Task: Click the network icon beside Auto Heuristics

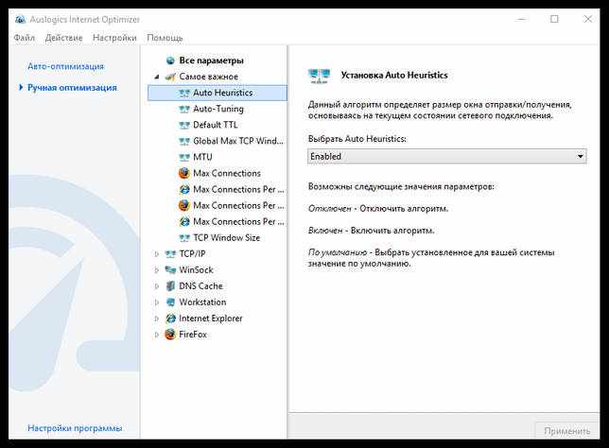Action: point(184,93)
